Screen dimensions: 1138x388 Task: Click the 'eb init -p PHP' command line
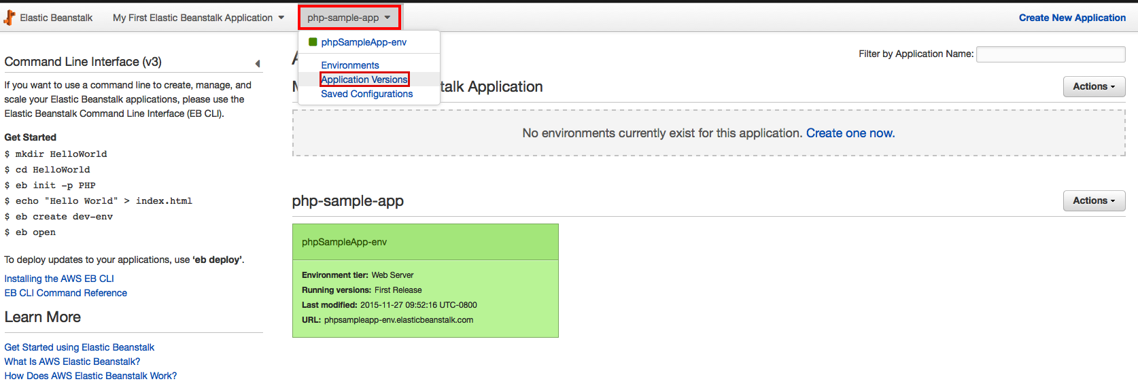click(50, 186)
